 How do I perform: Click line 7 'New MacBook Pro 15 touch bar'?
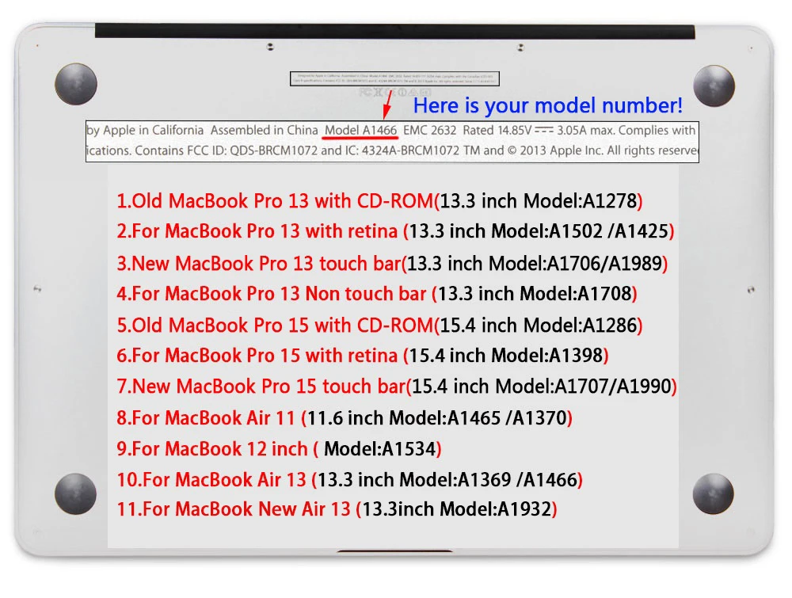[397, 387]
